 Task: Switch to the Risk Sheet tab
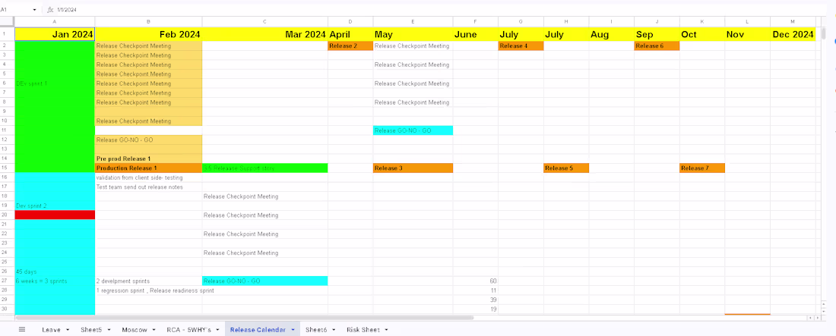(x=363, y=330)
